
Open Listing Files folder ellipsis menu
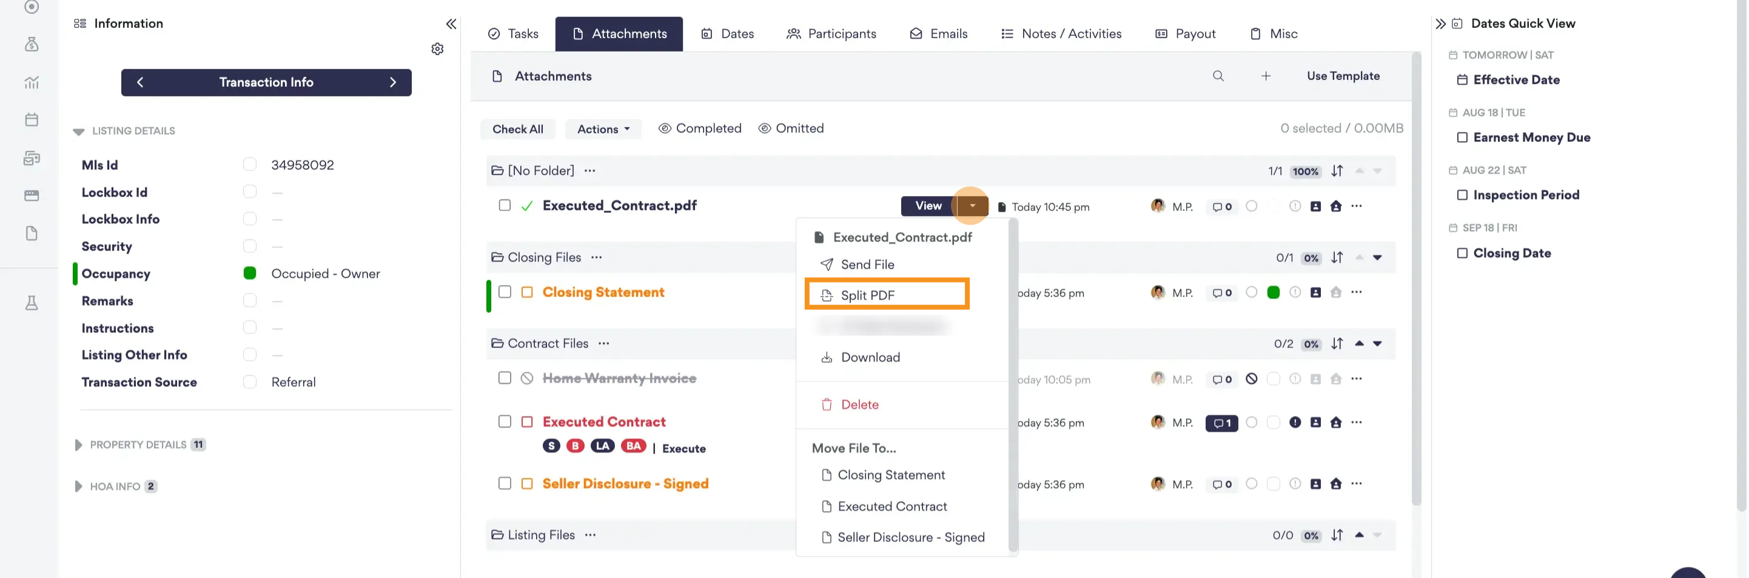click(x=590, y=534)
